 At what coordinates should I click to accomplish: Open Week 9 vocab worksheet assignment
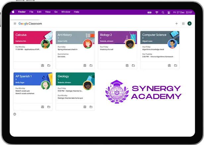tap(25, 93)
